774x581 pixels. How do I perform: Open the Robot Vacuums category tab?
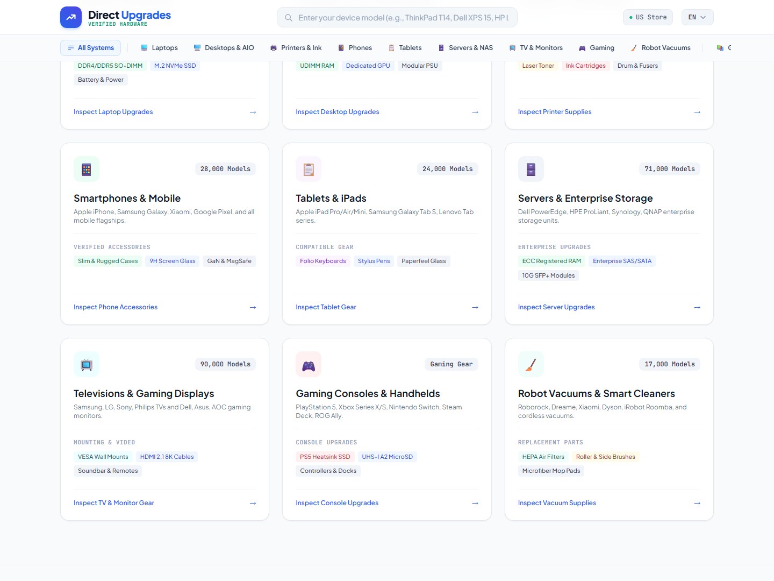point(661,48)
